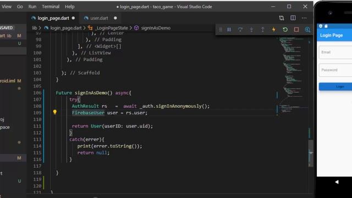
Task: Open the Dart DevTools widget inspector icon
Action: [307, 29]
